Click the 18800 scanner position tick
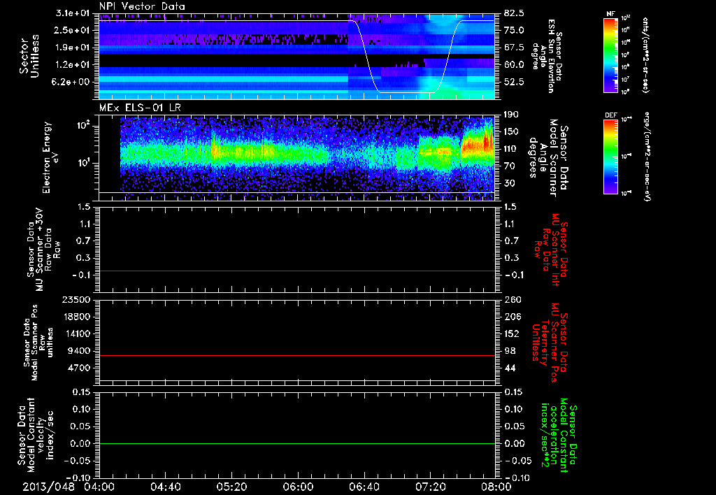The width and height of the screenshot is (716, 495). pyautogui.click(x=76, y=317)
